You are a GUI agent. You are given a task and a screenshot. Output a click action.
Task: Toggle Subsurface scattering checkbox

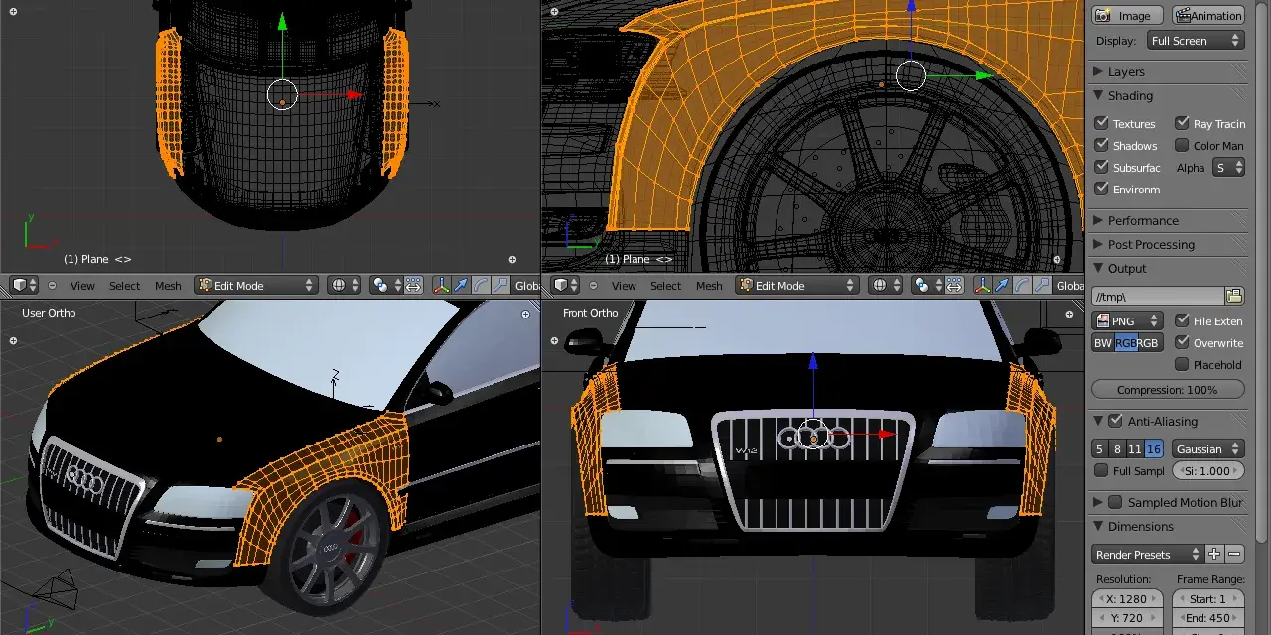point(1101,167)
